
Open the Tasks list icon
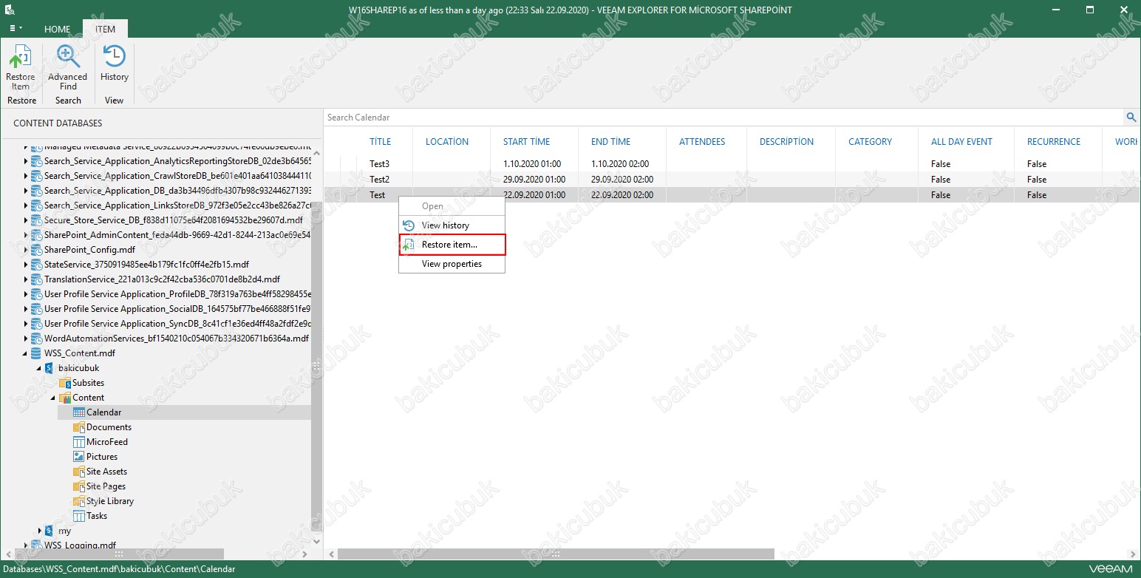(79, 516)
